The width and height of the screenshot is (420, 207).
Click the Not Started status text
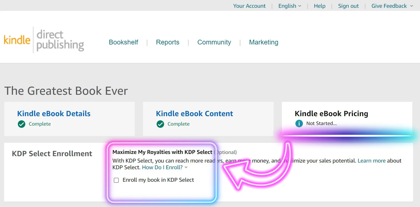click(x=321, y=123)
